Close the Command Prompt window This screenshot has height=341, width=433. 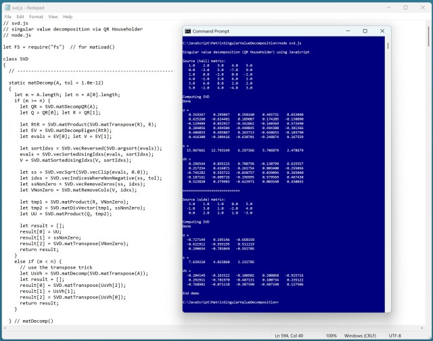click(381, 31)
